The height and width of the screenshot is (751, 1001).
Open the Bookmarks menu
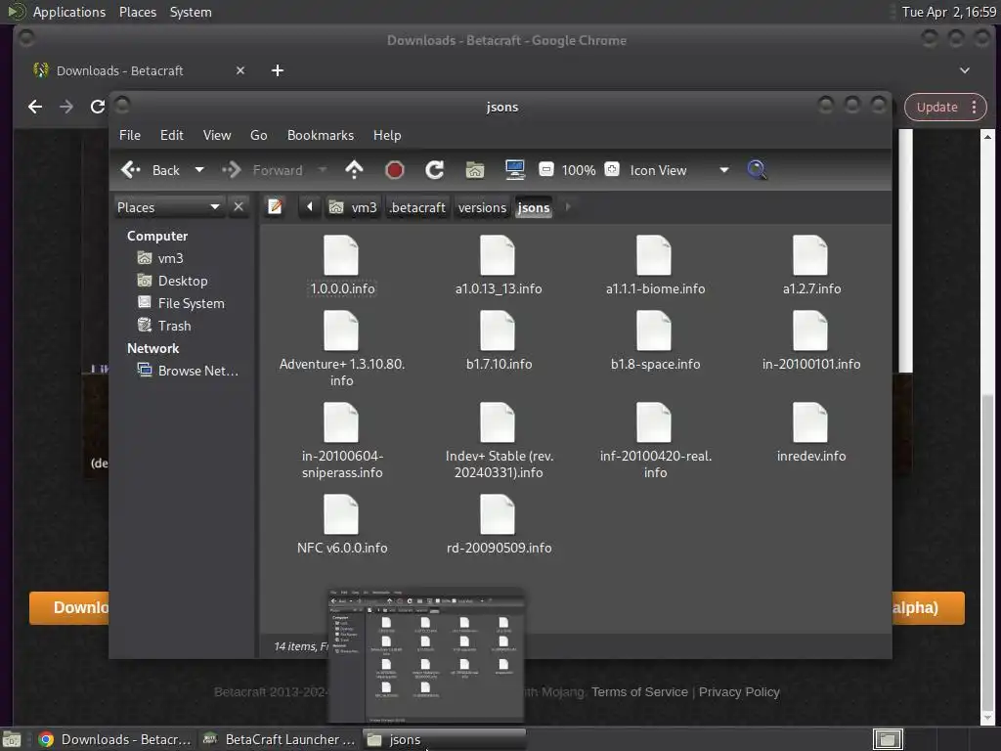click(x=321, y=135)
